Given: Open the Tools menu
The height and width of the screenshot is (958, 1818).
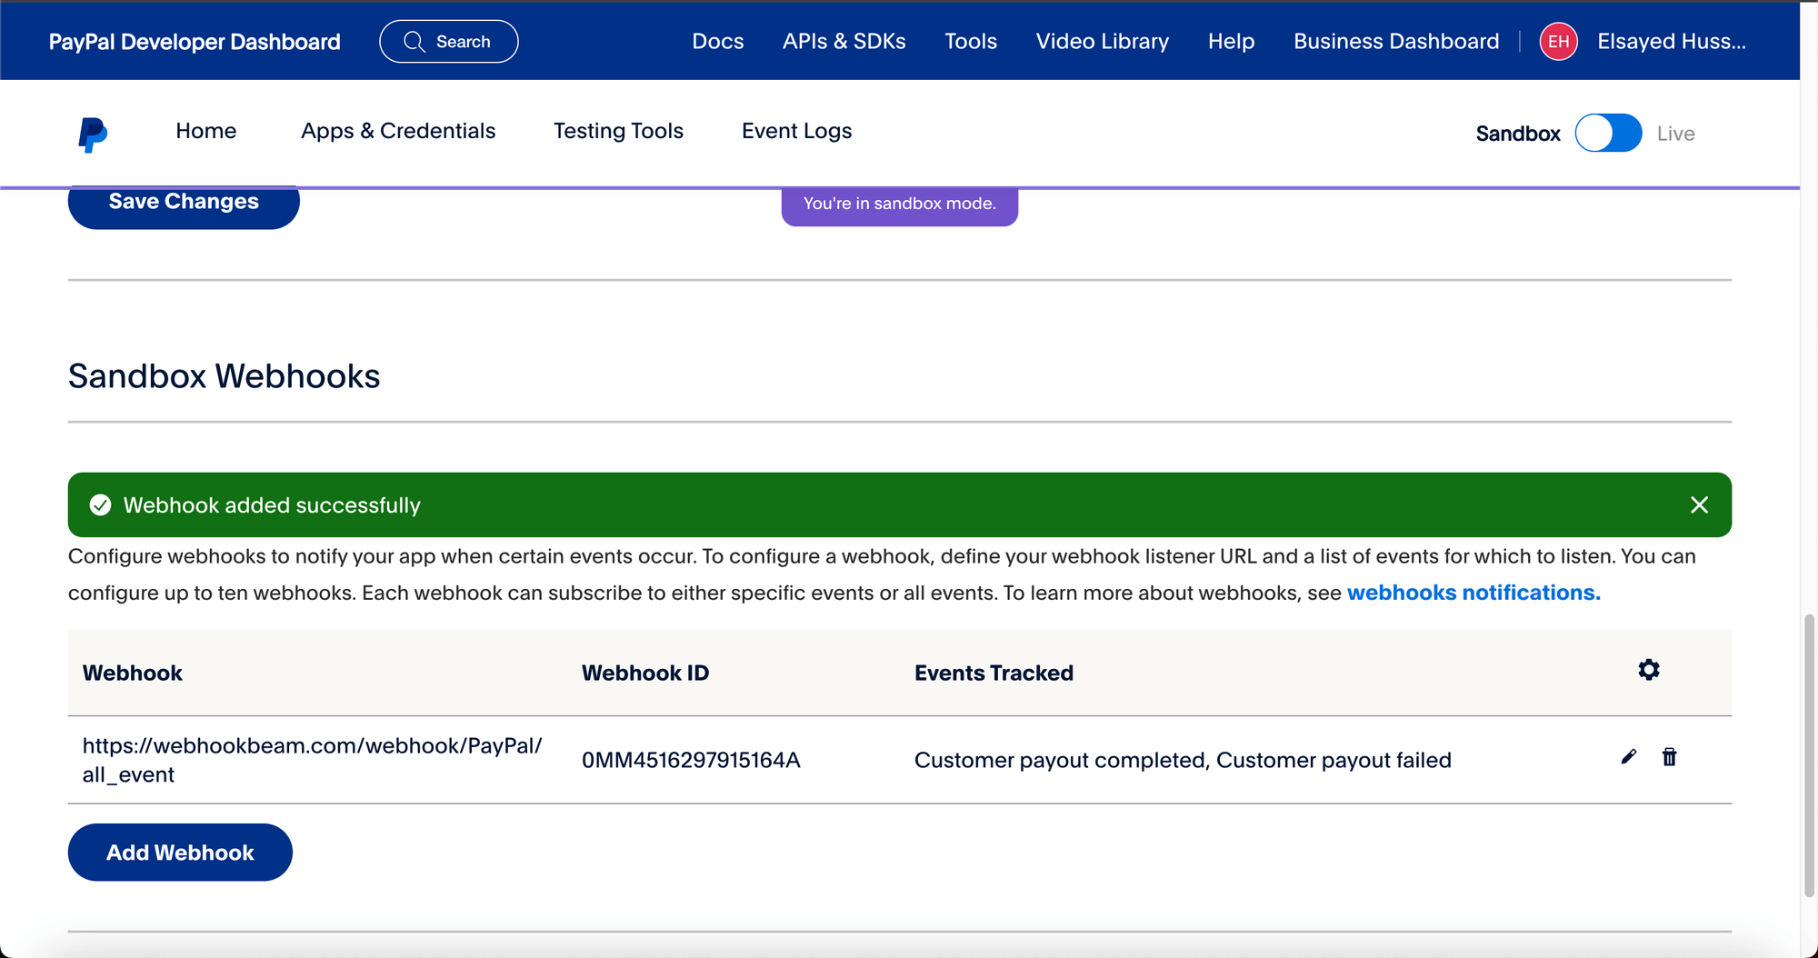Looking at the screenshot, I should tap(970, 42).
